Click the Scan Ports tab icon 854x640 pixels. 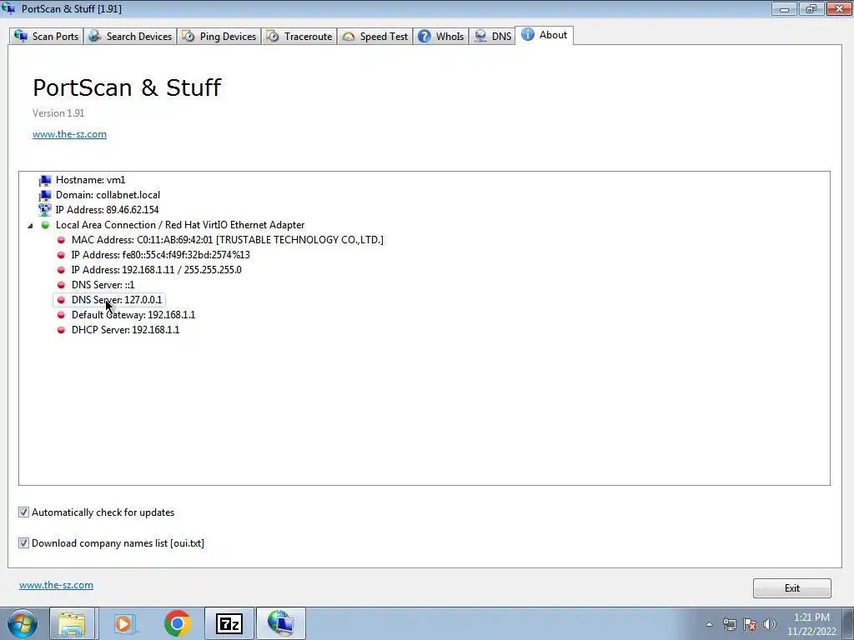pos(21,36)
